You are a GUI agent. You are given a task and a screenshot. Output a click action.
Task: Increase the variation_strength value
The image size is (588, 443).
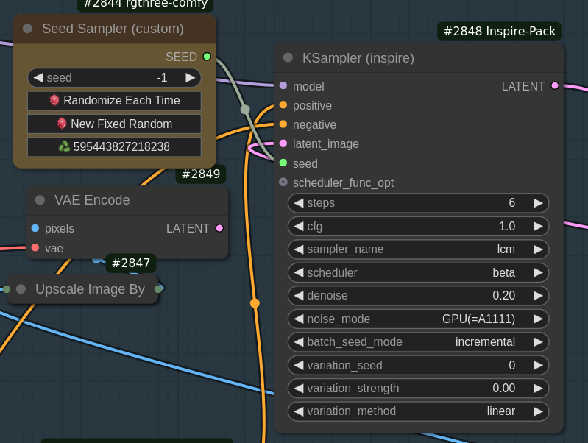click(538, 389)
